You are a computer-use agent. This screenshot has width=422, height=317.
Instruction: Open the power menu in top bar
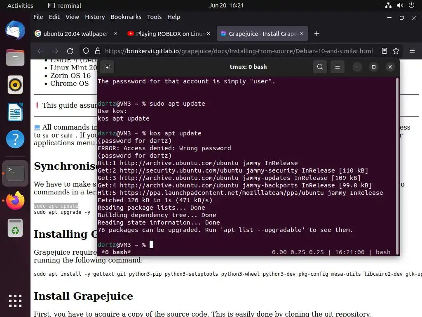tap(411, 5)
